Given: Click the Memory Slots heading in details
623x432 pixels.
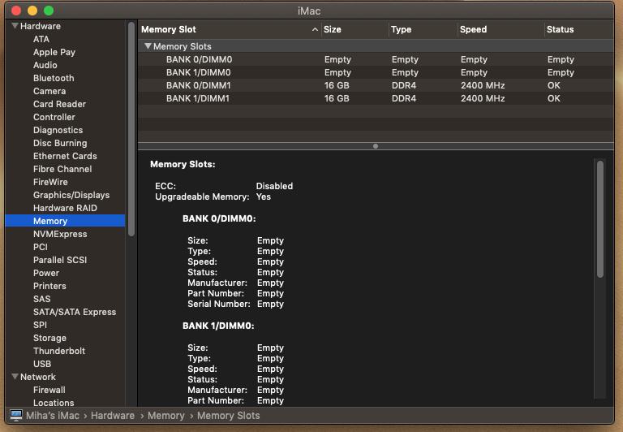Looking at the screenshot, I should [183, 164].
